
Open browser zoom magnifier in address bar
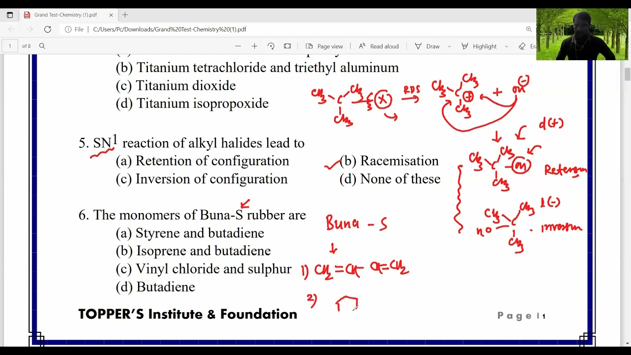tap(529, 30)
